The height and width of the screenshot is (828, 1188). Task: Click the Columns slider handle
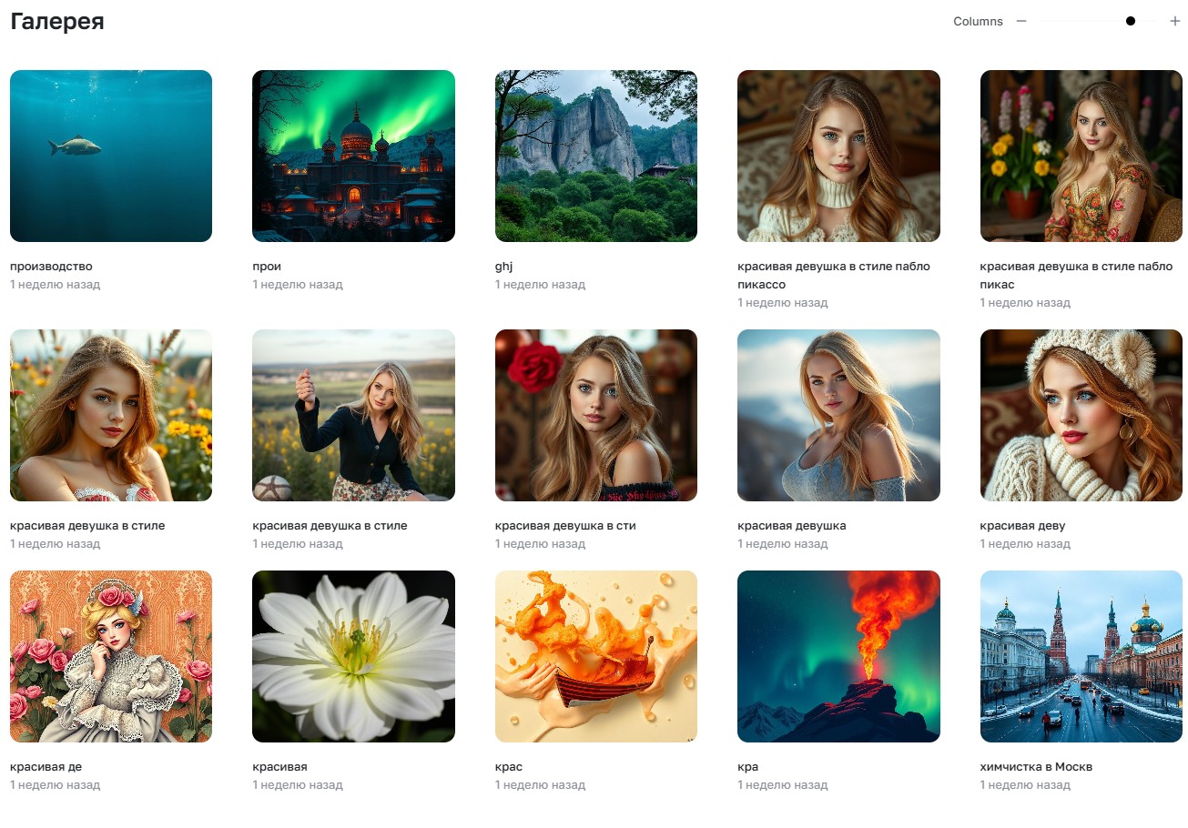1131,21
